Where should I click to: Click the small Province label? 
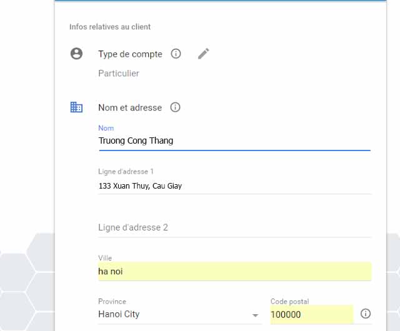pos(112,302)
